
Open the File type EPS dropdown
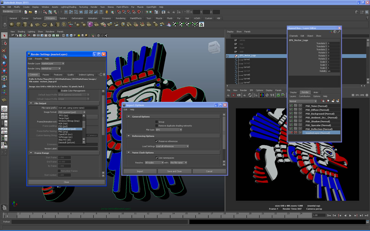(x=169, y=130)
